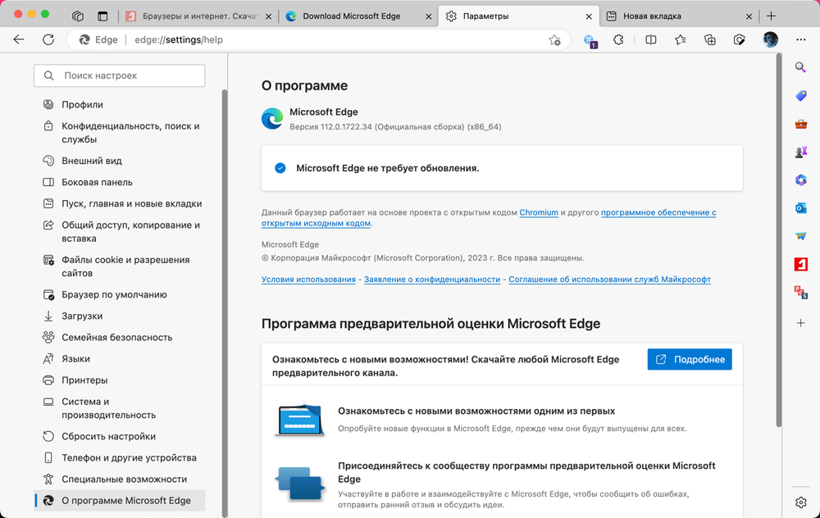The width and height of the screenshot is (820, 518).
Task: Open the profile avatar menu
Action: click(x=770, y=39)
